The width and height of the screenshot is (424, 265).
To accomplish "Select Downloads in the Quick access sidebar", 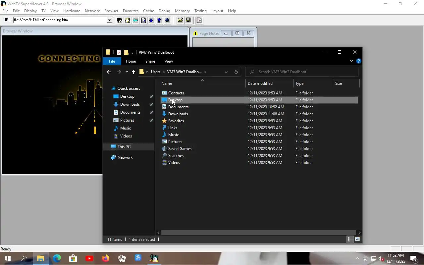I will click(130, 104).
